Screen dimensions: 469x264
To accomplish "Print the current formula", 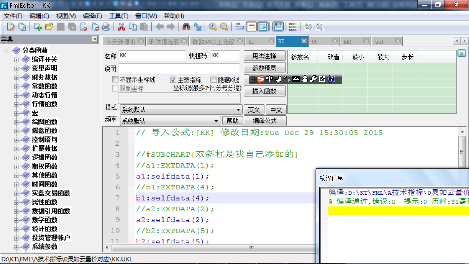I will (106, 27).
